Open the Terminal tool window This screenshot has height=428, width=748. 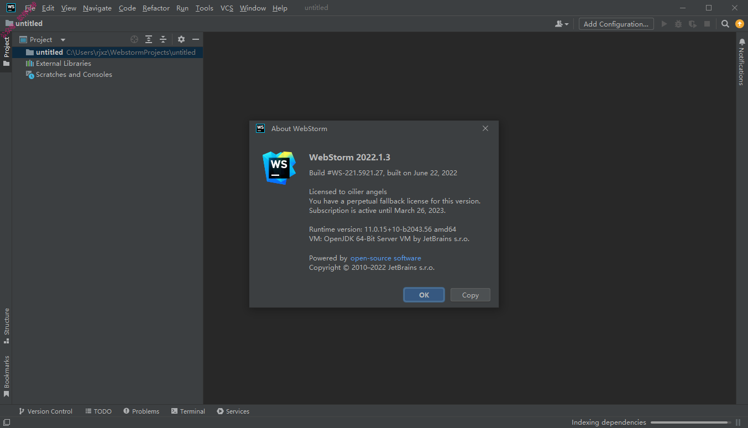coord(188,411)
